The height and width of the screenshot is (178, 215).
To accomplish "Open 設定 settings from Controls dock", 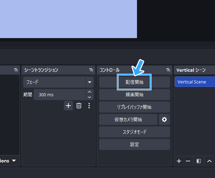I will click(x=135, y=144).
